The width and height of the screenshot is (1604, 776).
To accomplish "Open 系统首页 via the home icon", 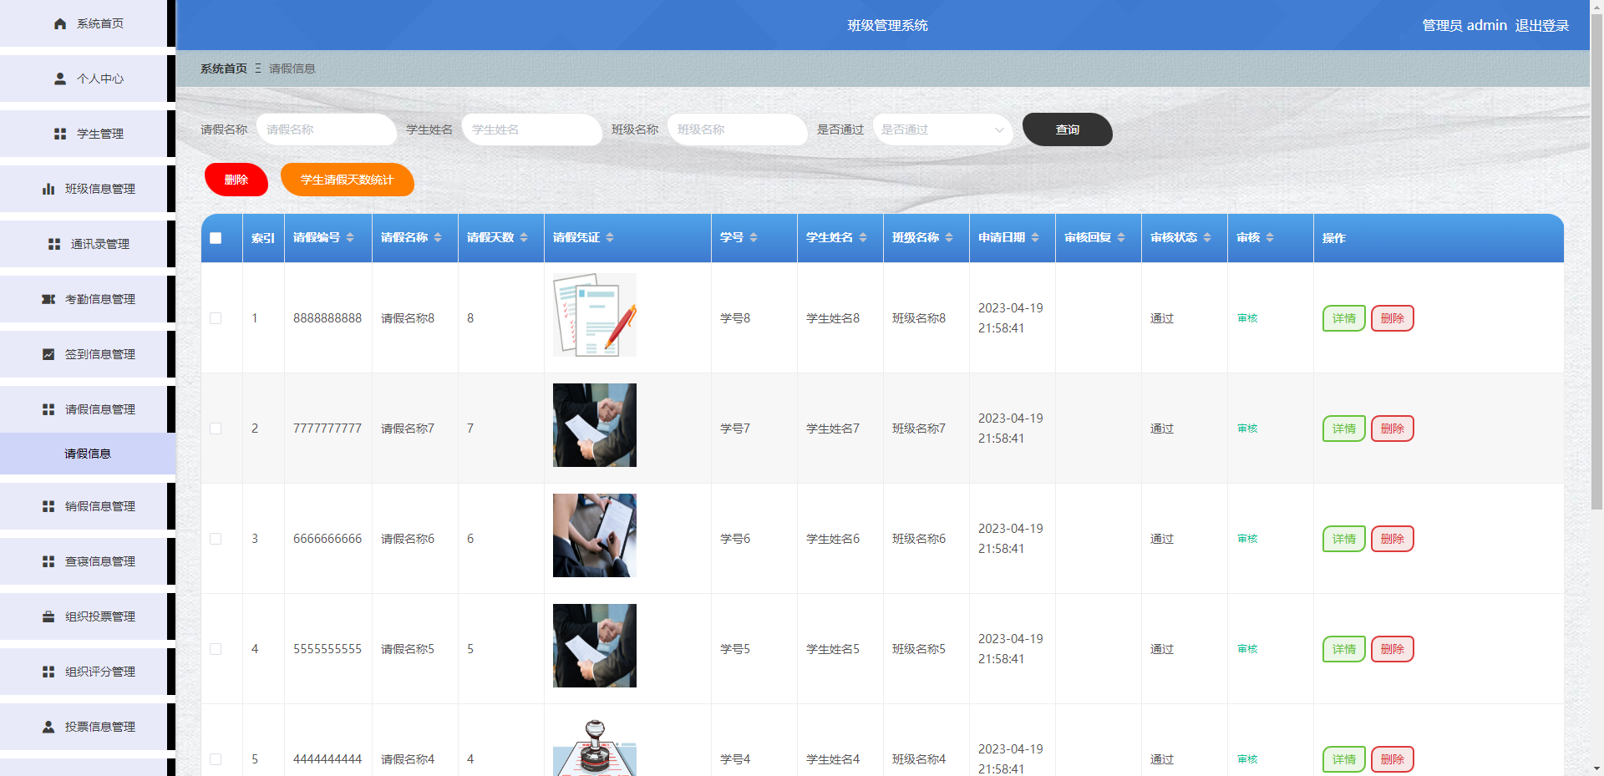I will pyautogui.click(x=59, y=23).
